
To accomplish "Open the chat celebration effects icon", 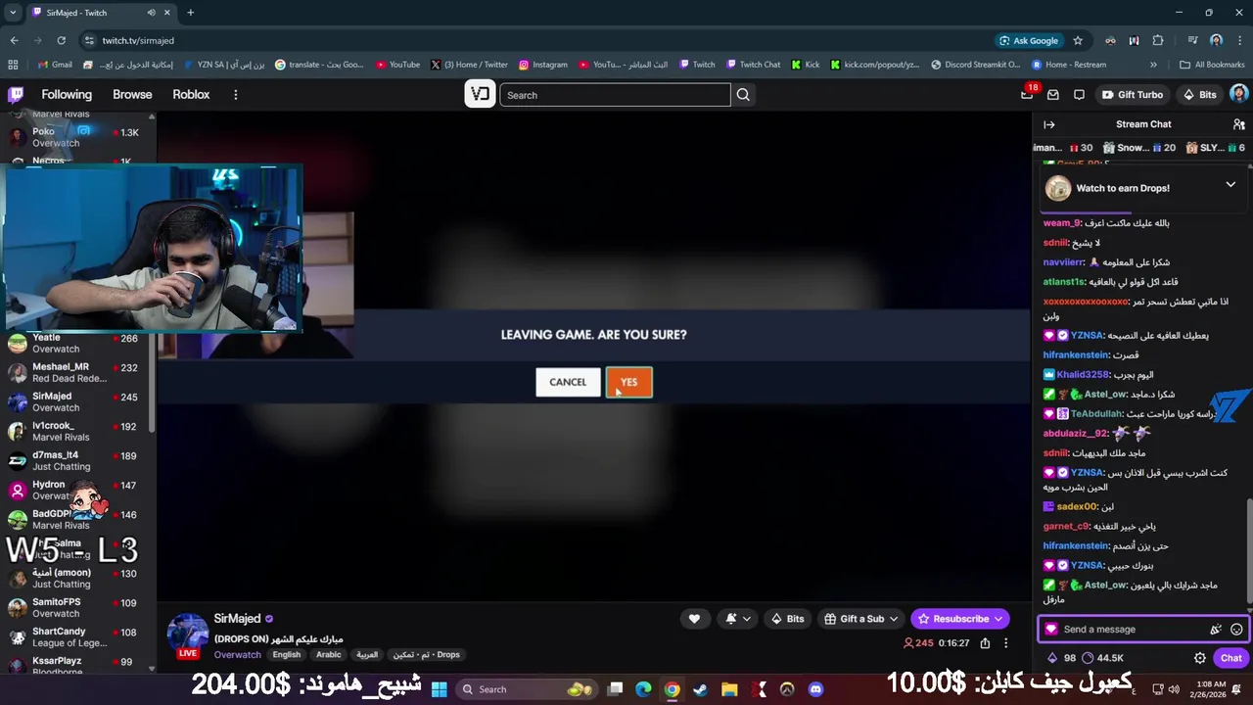I will click(1216, 630).
